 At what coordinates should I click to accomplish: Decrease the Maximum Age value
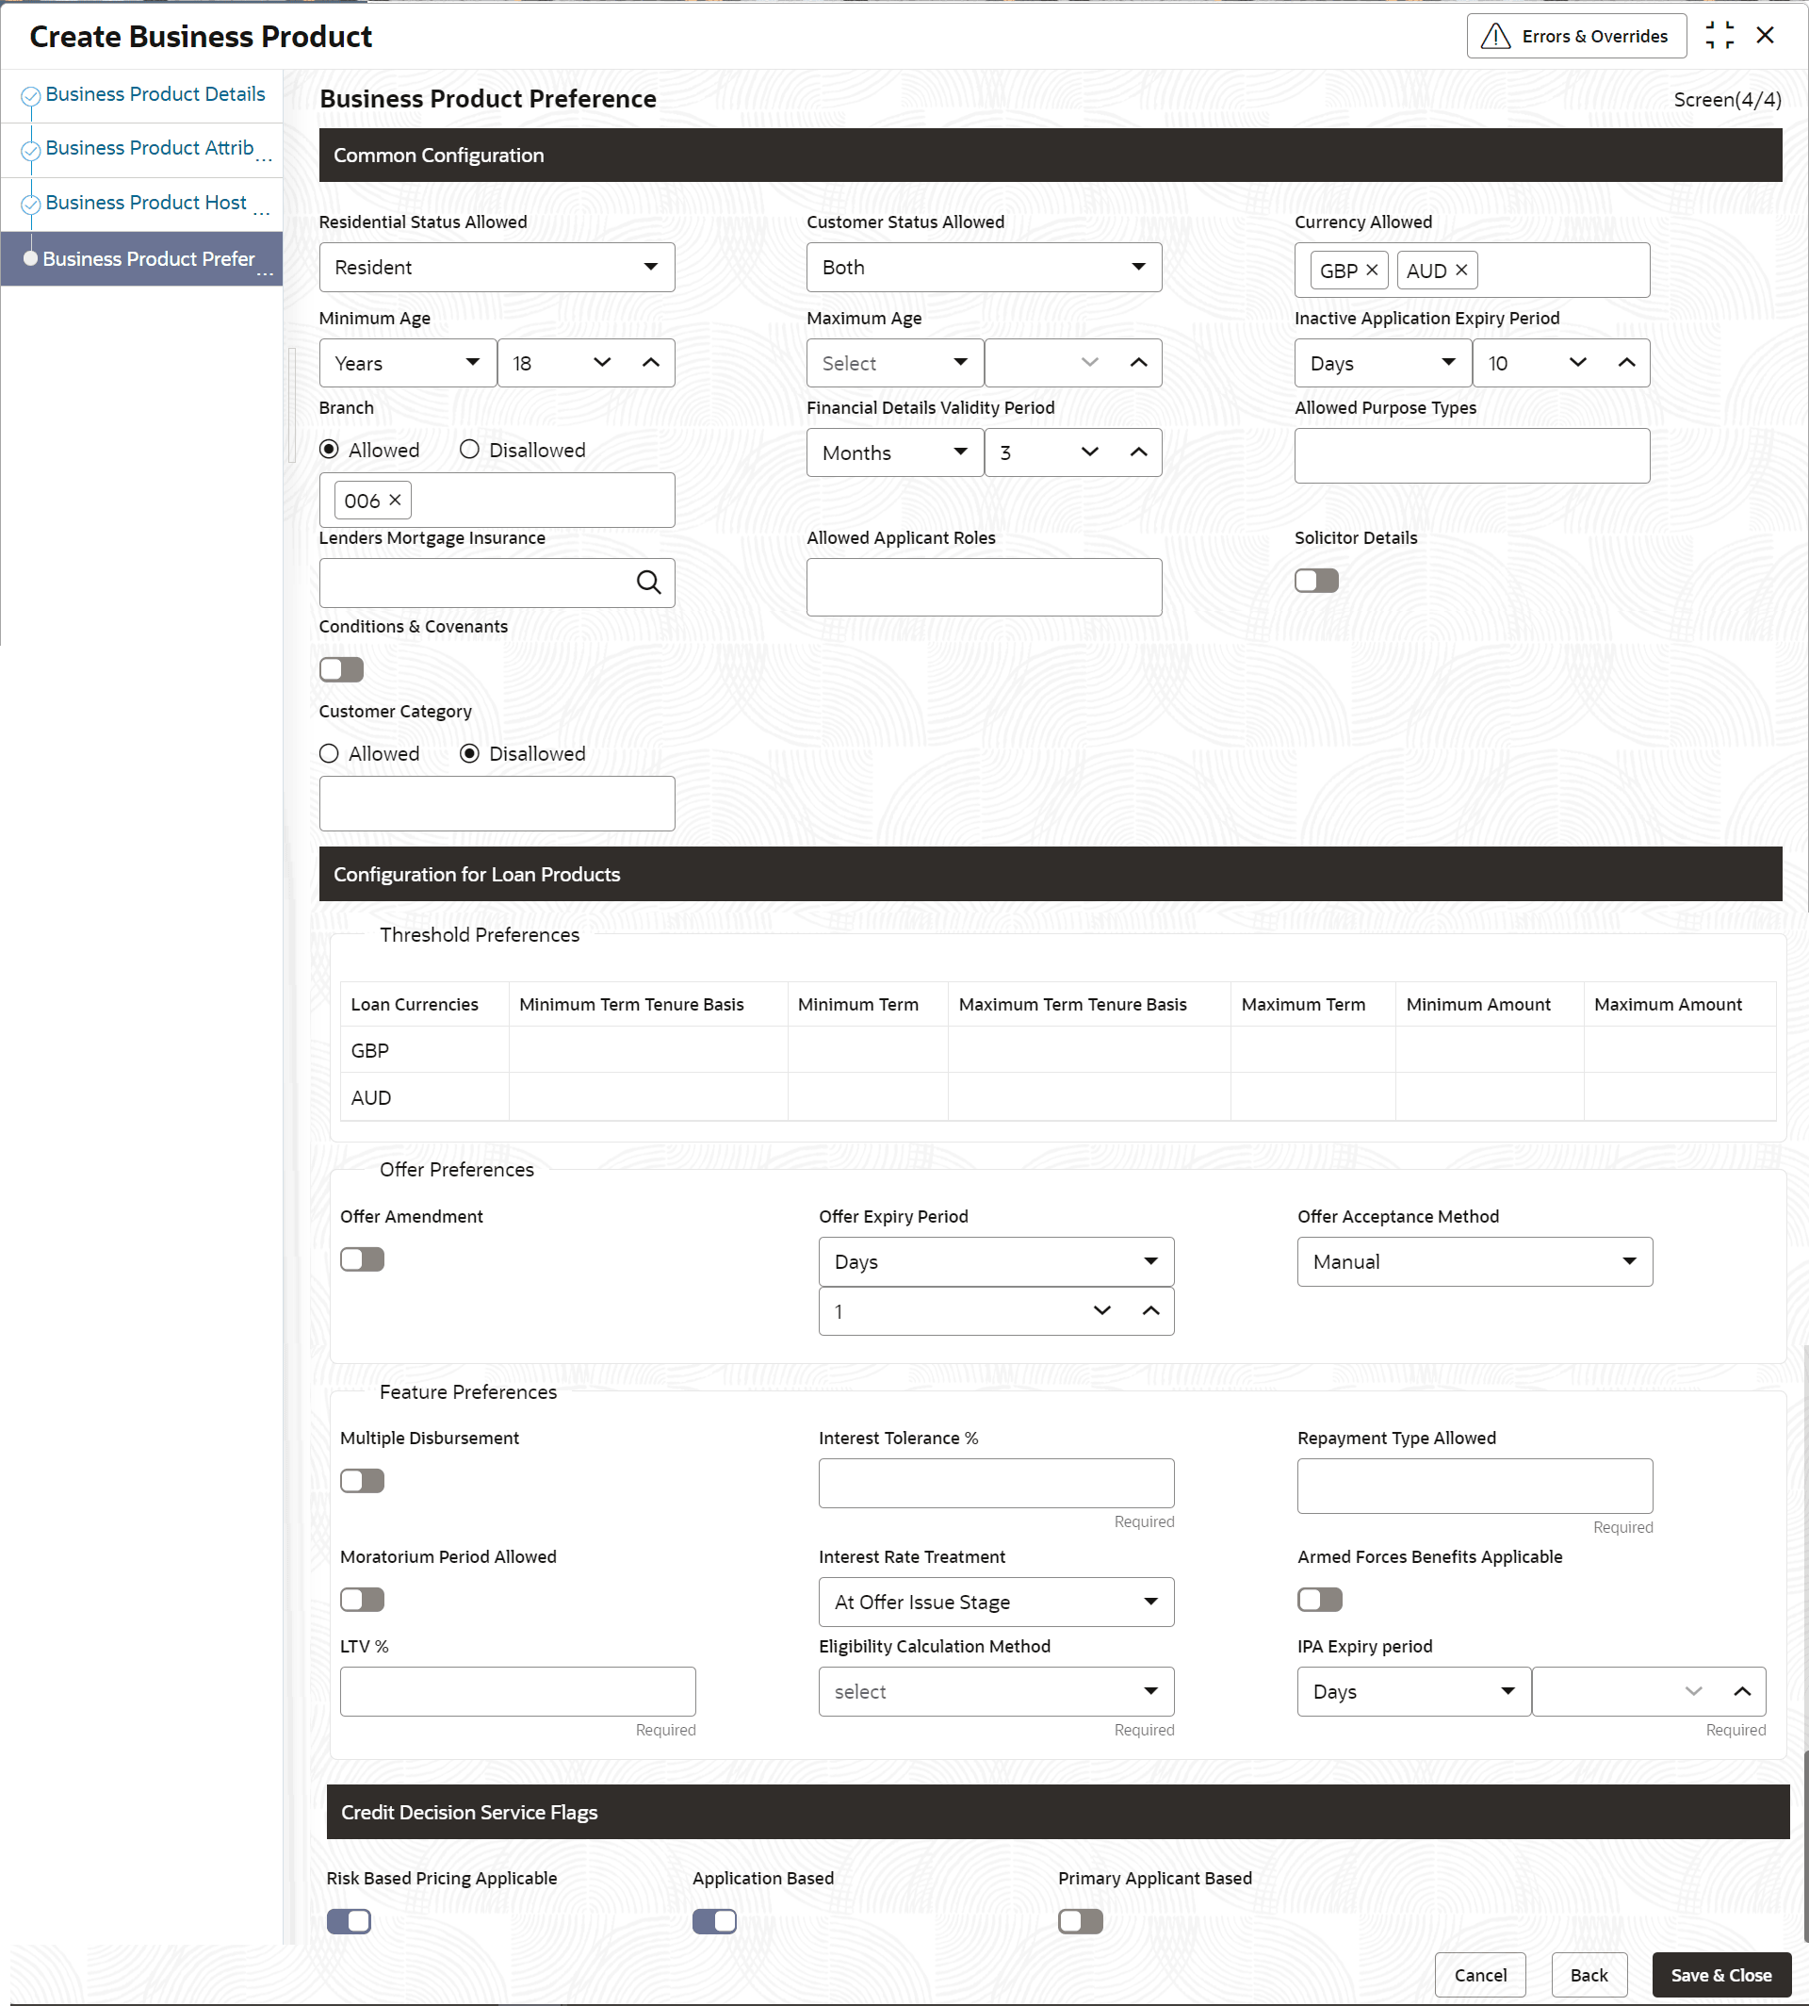1090,363
